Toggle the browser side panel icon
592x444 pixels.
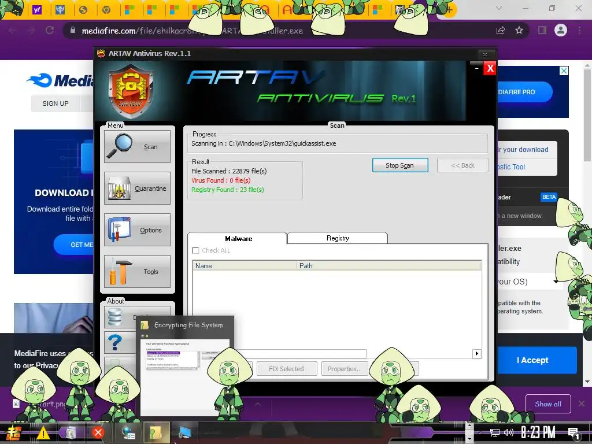[x=542, y=30]
